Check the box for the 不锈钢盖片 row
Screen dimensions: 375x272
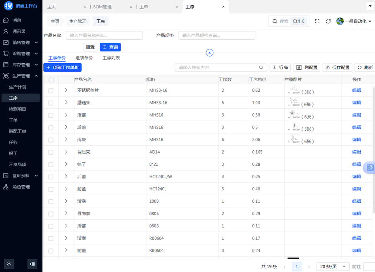click(51, 91)
